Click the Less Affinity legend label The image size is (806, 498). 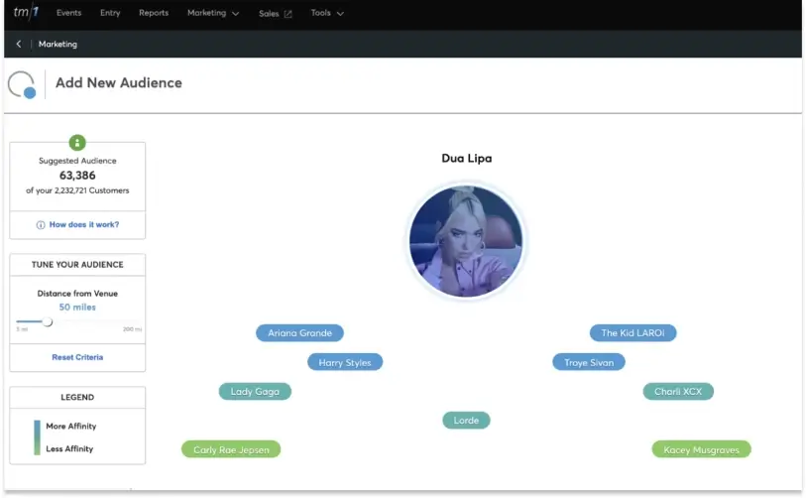click(x=69, y=448)
